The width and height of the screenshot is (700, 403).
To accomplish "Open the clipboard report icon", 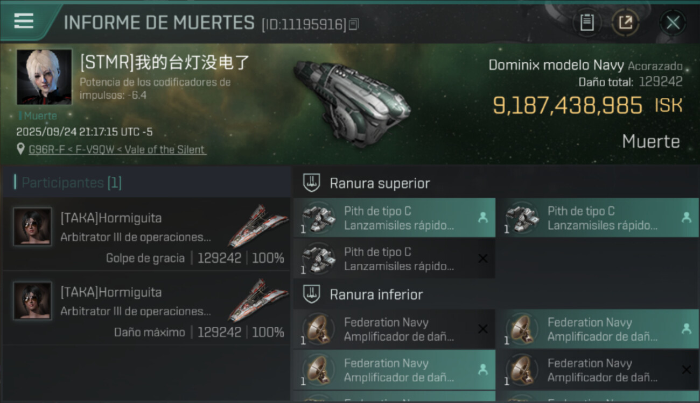I will tap(587, 23).
